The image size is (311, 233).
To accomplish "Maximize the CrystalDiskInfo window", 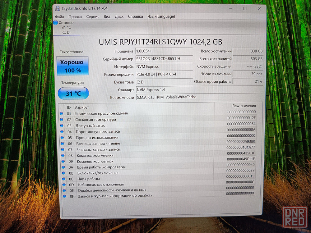I will click(x=245, y=9).
